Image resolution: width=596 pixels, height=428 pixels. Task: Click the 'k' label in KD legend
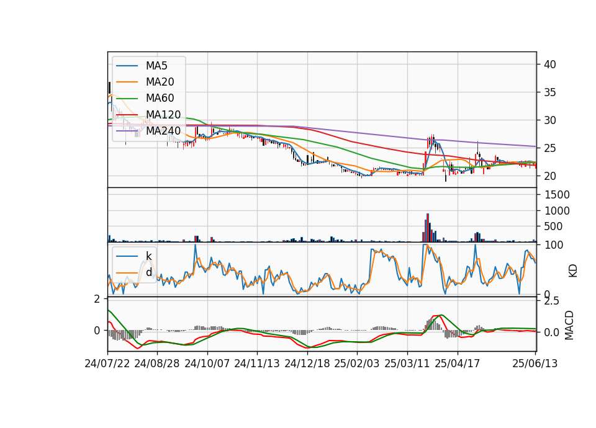pyautogui.click(x=148, y=256)
